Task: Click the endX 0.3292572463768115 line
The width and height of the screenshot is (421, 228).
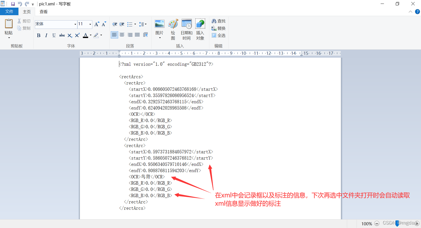Action: pyautogui.click(x=166, y=102)
